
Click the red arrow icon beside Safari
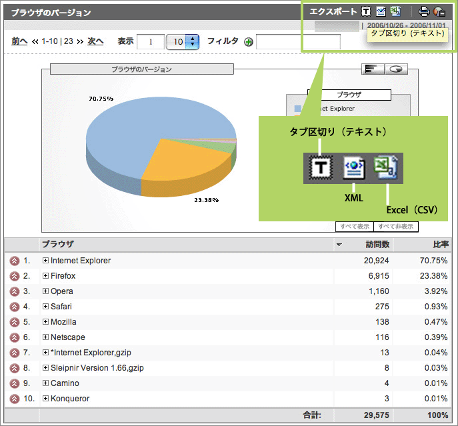coord(15,307)
